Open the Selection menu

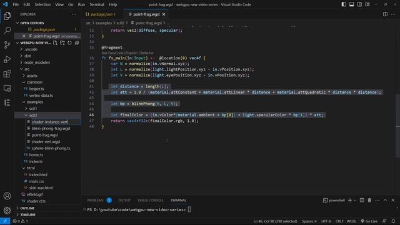click(x=42, y=4)
